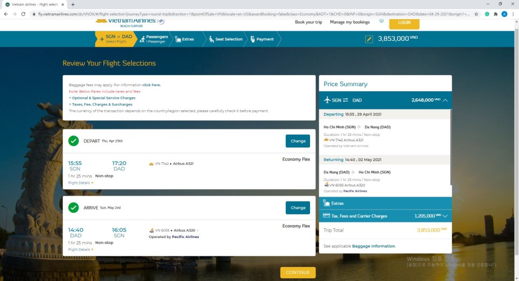Viewport: 519px width, 281px height.
Task: Click the baggage icon in the Price Summary Extras row
Action: 326,203
